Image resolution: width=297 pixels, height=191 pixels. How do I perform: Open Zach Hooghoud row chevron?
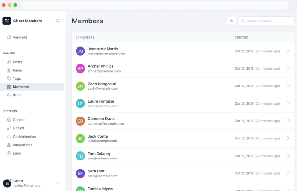[x=288, y=85]
